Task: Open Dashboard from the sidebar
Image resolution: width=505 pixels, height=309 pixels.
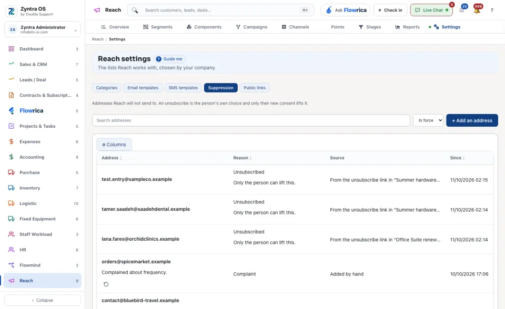Action: (x=43, y=49)
